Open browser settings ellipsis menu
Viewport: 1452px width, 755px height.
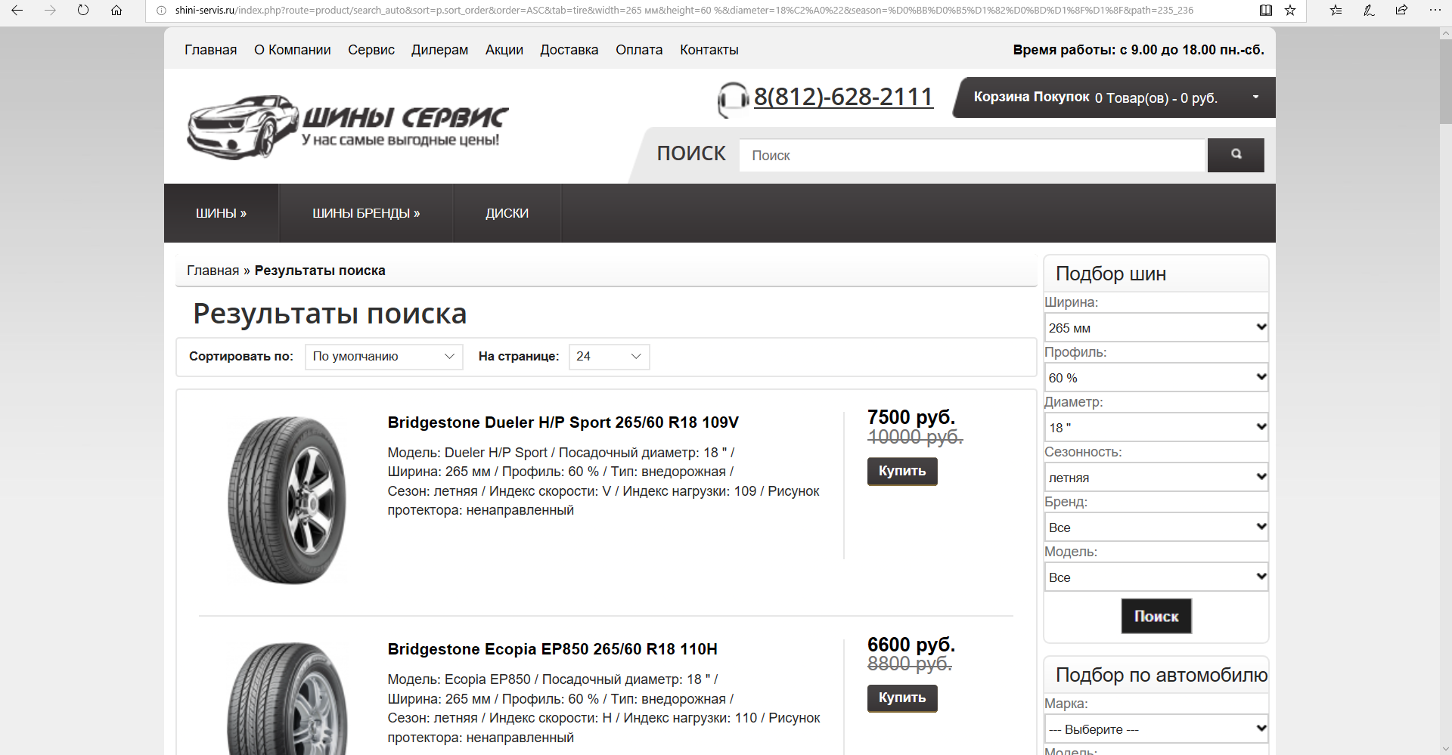1435,11
